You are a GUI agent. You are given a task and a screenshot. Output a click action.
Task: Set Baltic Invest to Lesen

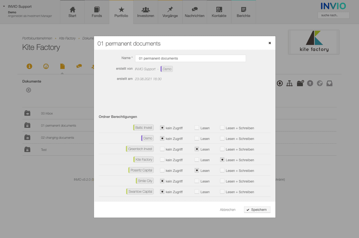pyautogui.click(x=197, y=128)
